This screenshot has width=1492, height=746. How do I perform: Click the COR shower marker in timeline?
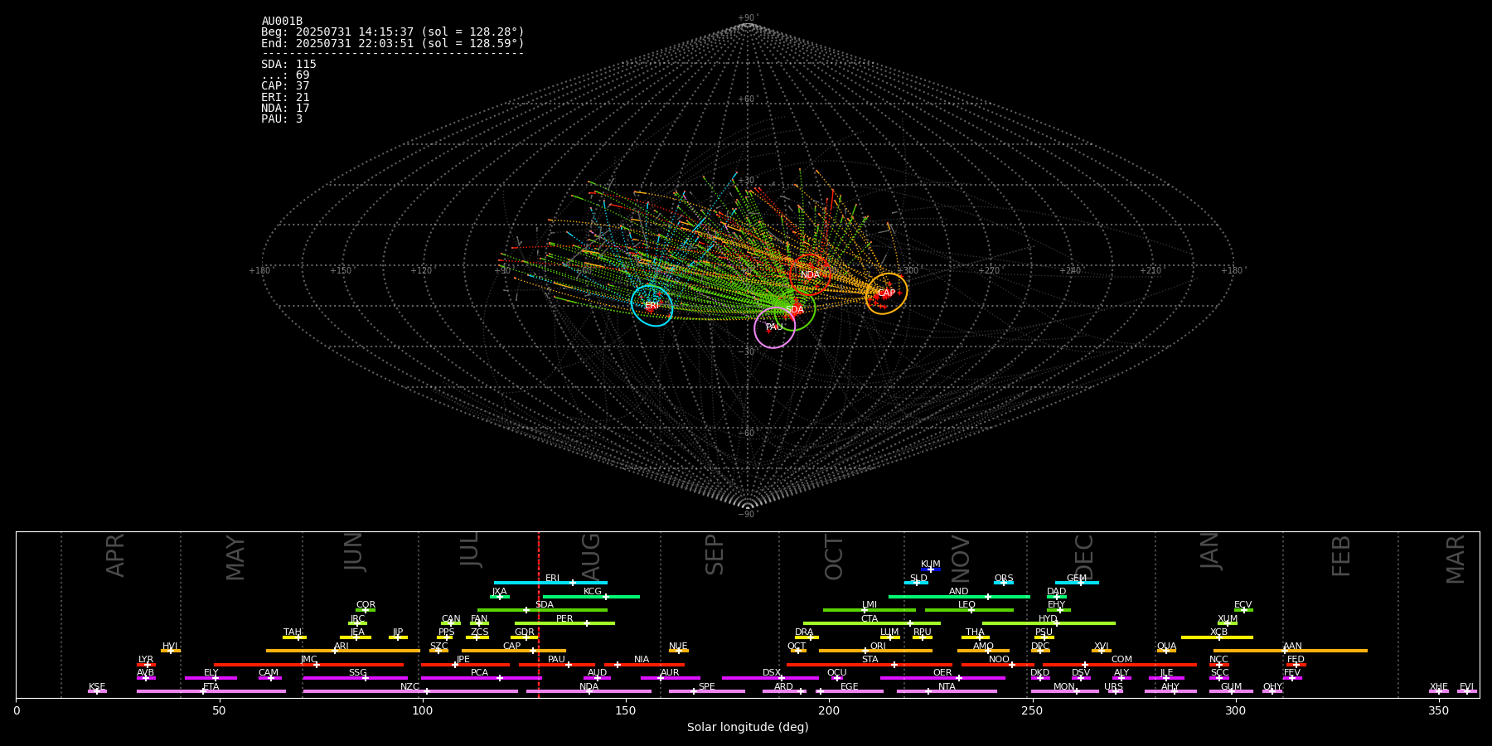tap(366, 610)
